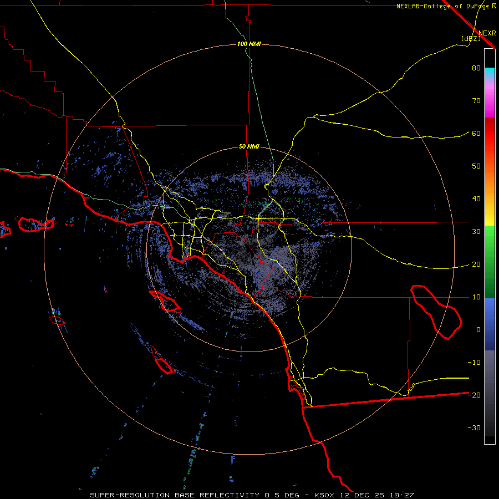Click the cyan top segment of the color bar

(x=490, y=73)
